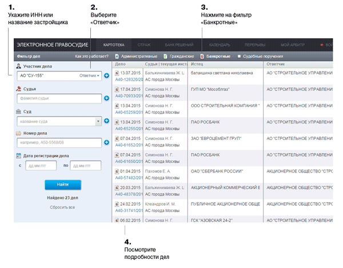Viewport: 343px width, 268px height.
Task: Click the end date field after 'по'
Action: (x=86, y=166)
